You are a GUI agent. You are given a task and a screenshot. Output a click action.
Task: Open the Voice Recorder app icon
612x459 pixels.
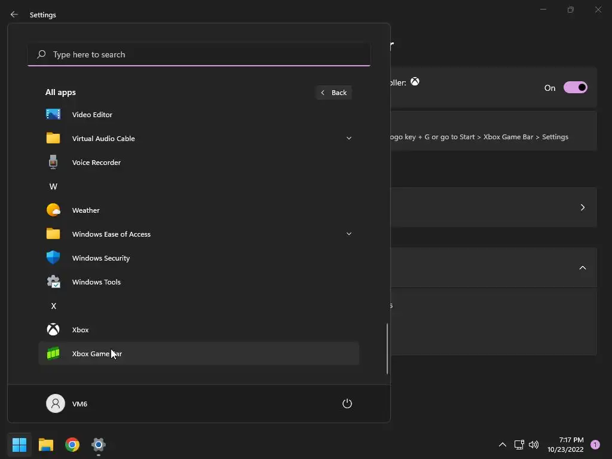[53, 162]
